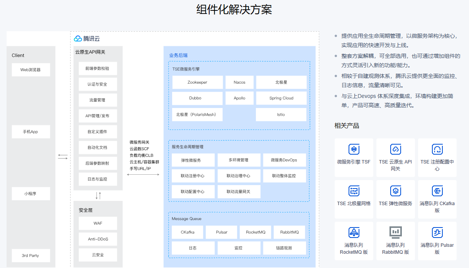This screenshot has height=268, width=469.
Task: Click the WAF box in 安全层
Action: pyautogui.click(x=98, y=223)
